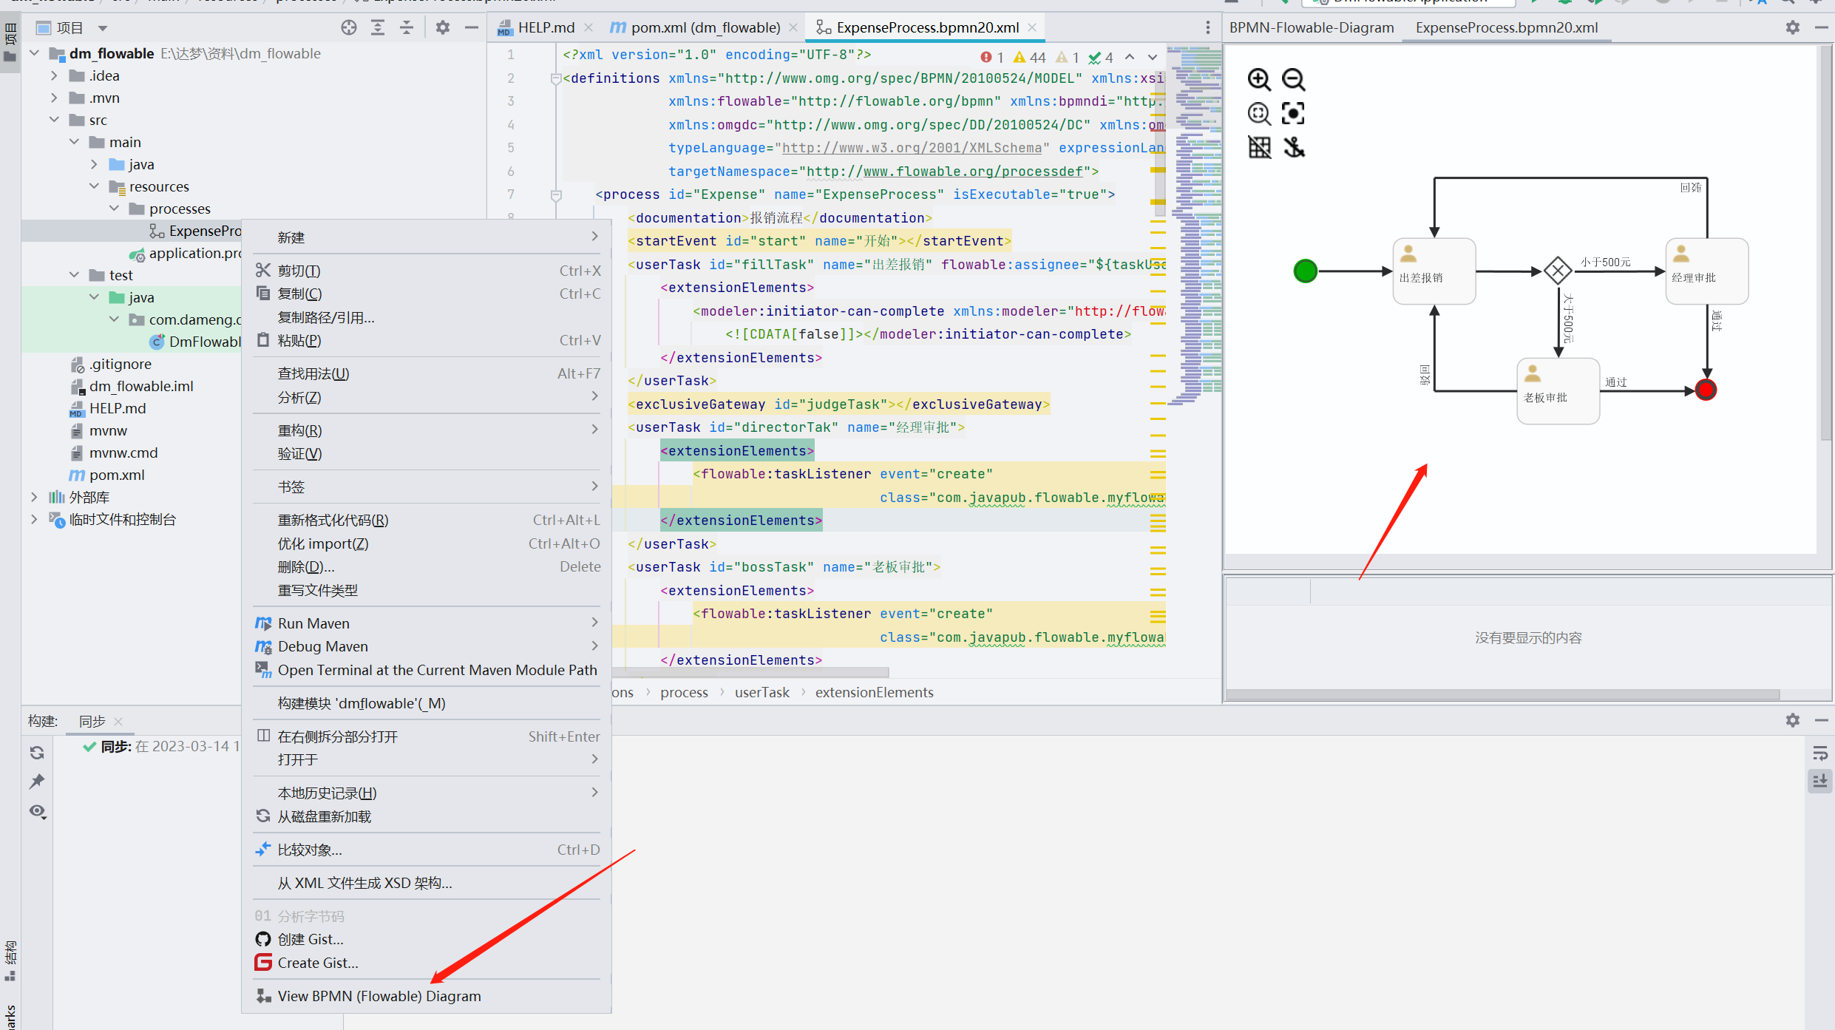Collapse the resources folder
Image resolution: width=1835 pixels, height=1030 pixels.
tap(94, 186)
